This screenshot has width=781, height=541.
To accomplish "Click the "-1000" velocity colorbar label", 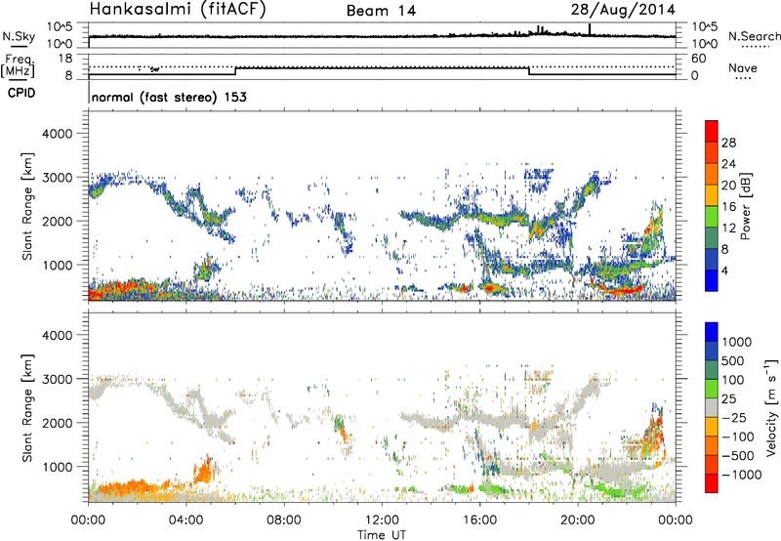I will tap(742, 475).
